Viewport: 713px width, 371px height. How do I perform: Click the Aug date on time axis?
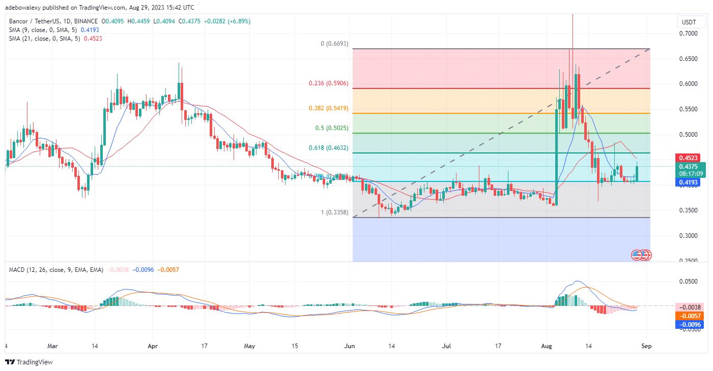pyautogui.click(x=547, y=346)
